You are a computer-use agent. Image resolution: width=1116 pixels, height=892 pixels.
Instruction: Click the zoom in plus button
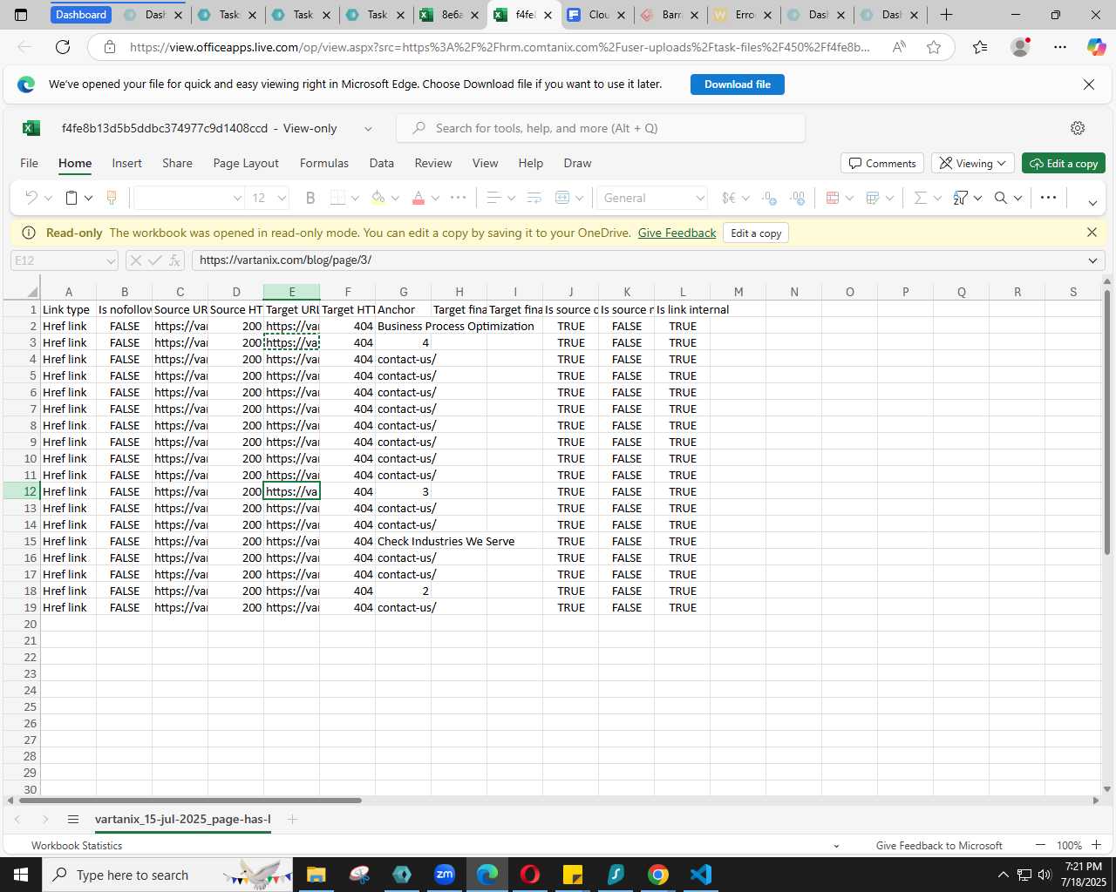pyautogui.click(x=1096, y=845)
